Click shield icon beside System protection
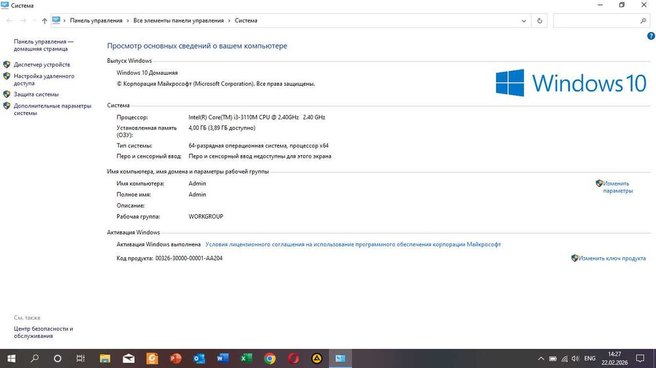 click(x=7, y=94)
